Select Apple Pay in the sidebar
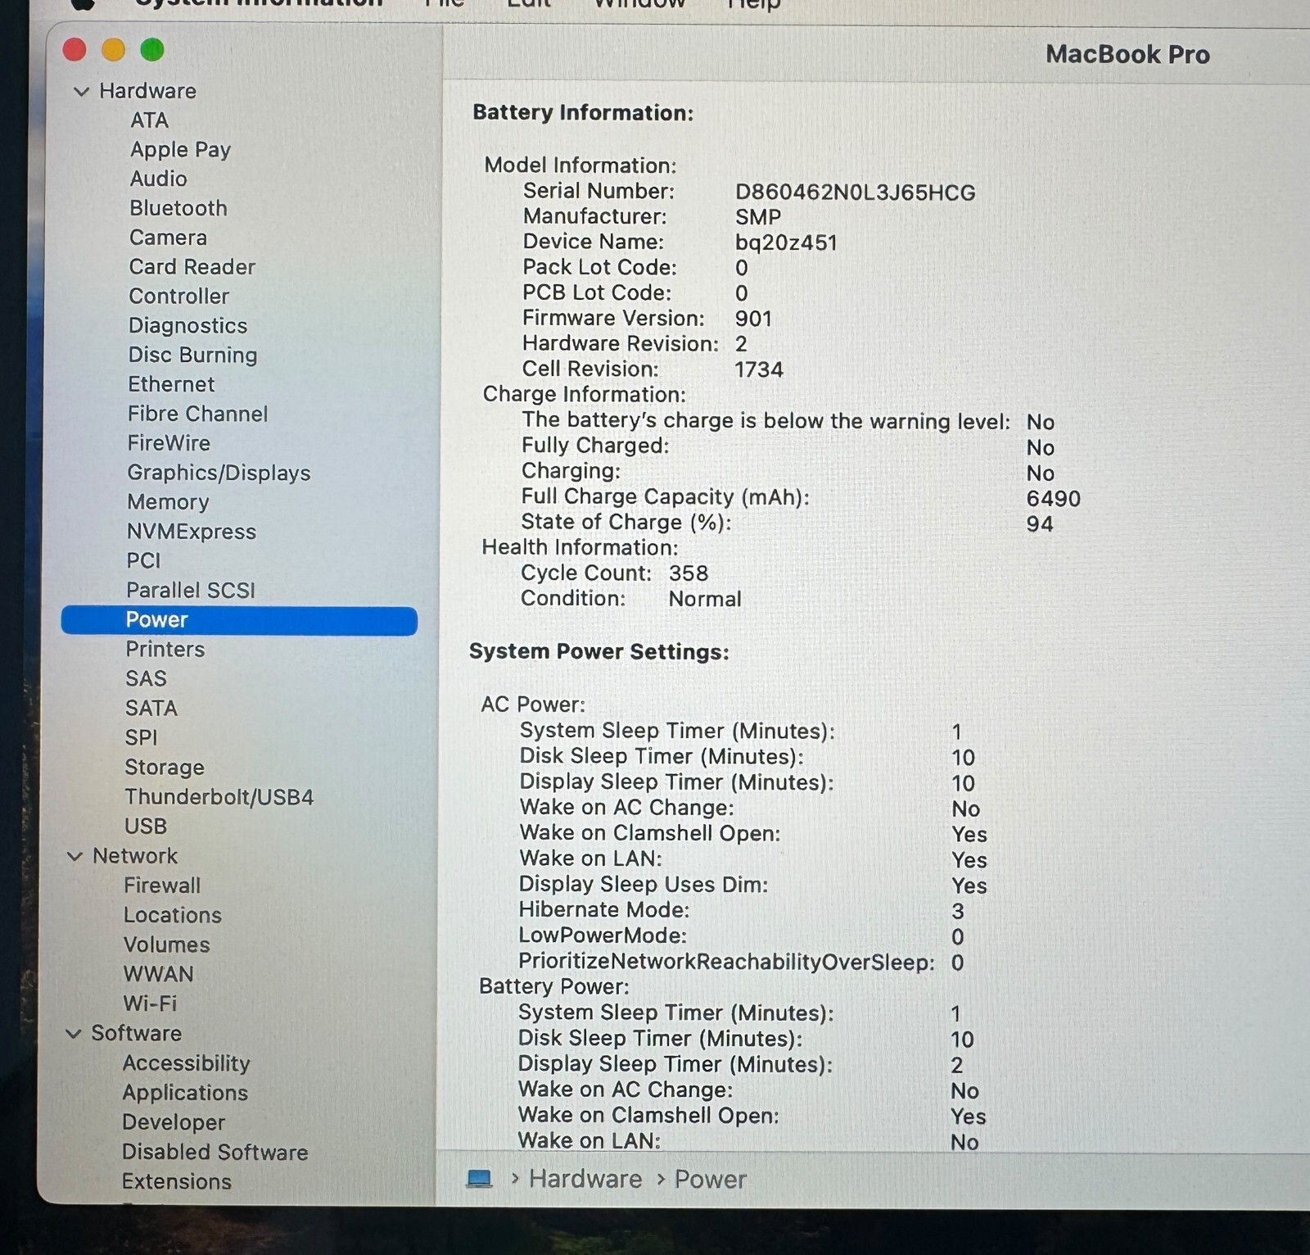 180,150
